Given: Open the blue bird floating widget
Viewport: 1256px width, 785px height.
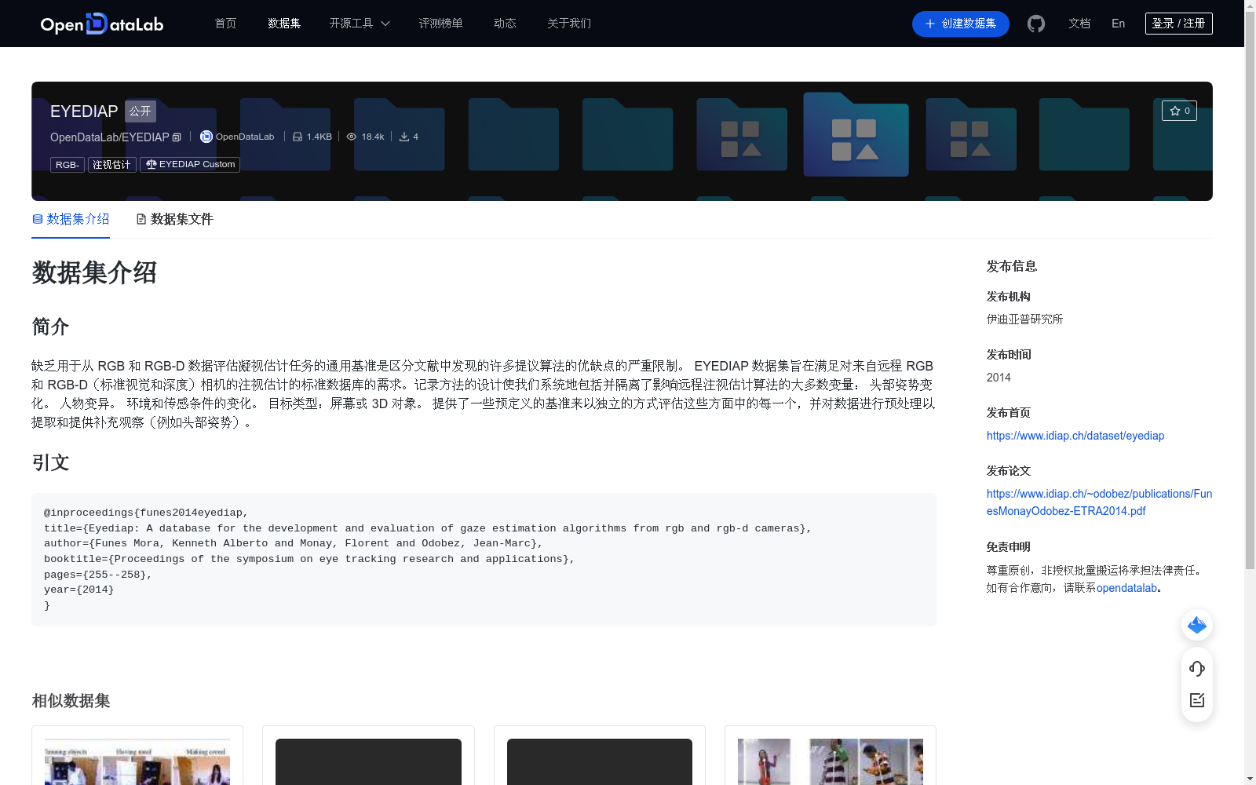Looking at the screenshot, I should click(x=1197, y=625).
